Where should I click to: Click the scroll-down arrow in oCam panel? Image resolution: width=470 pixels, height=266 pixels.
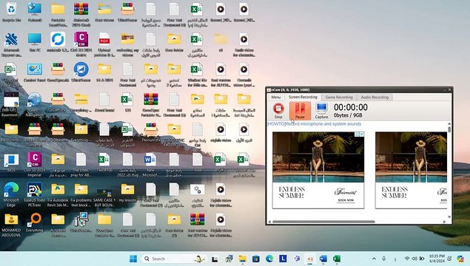click(x=449, y=216)
